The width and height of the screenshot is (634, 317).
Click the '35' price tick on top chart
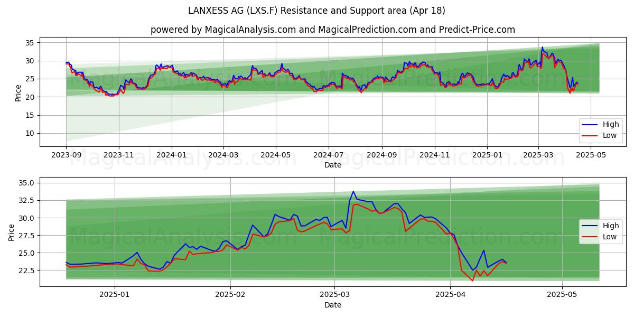30,43
